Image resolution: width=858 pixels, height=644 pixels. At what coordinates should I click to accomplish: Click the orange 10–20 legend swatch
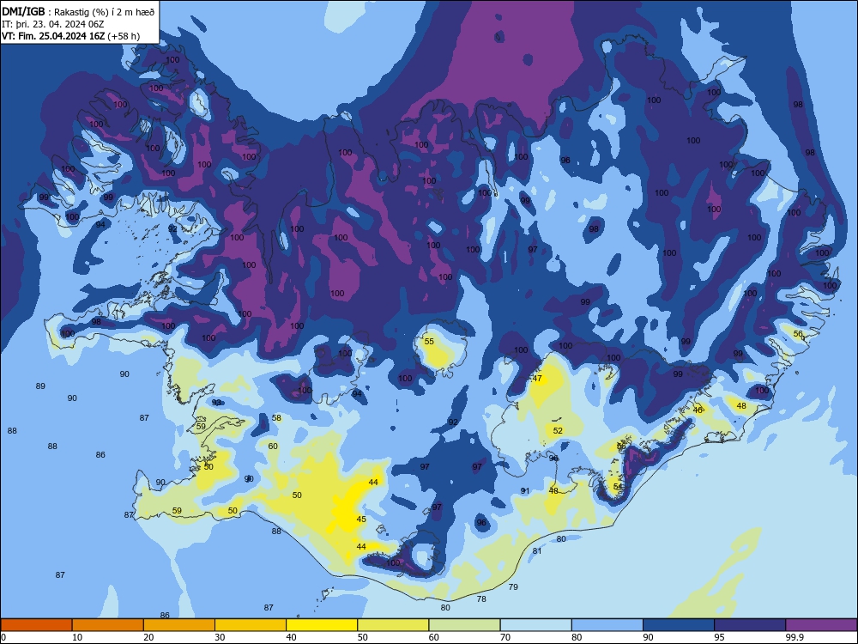108,625
